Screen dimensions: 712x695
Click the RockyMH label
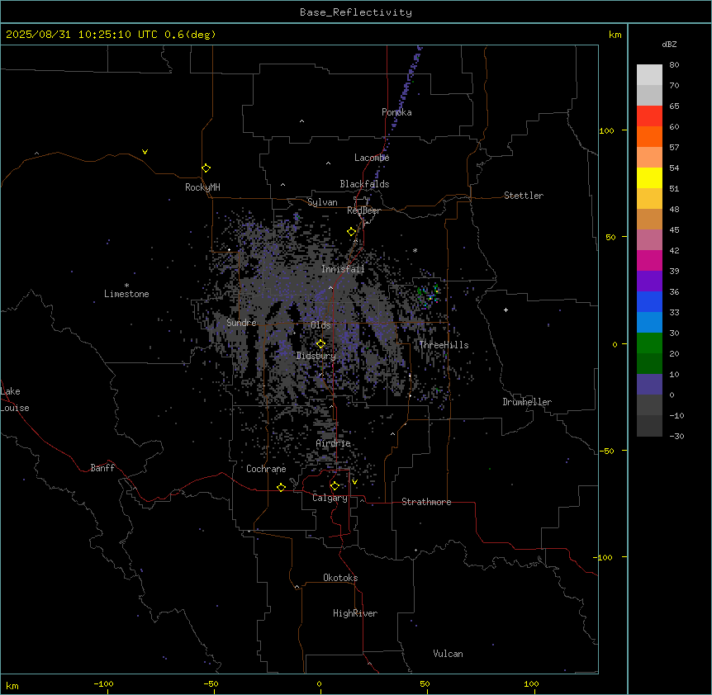pos(202,187)
